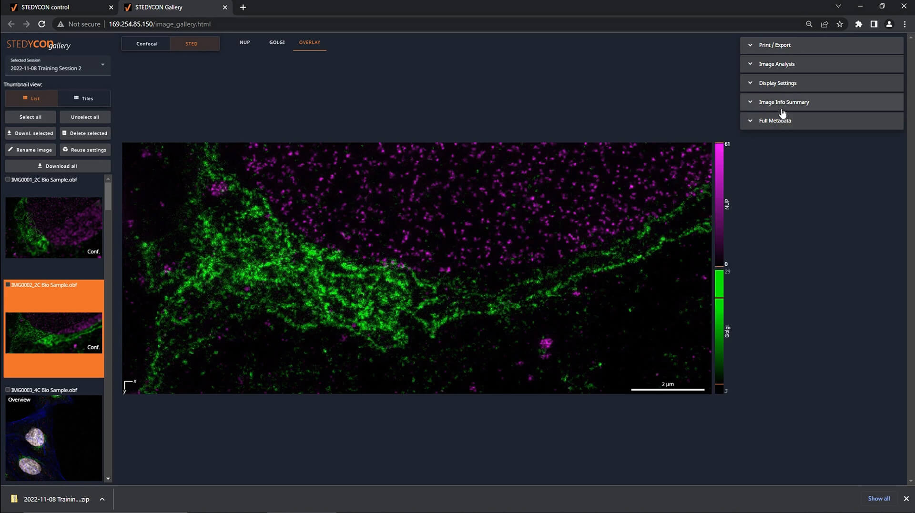Click the share page icon in address bar
915x513 pixels.
(824, 24)
